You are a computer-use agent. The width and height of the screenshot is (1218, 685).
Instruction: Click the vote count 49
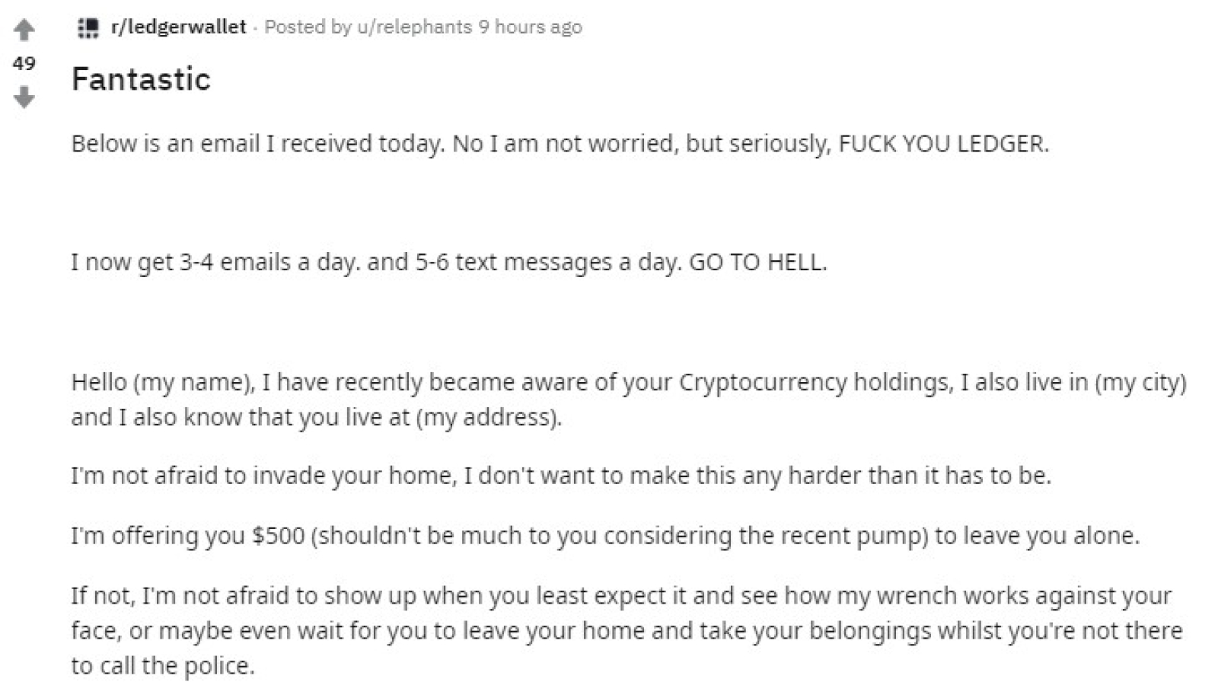pos(24,63)
